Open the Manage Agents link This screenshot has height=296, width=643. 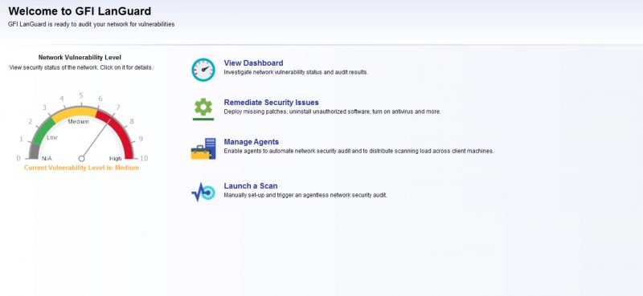pyautogui.click(x=252, y=142)
